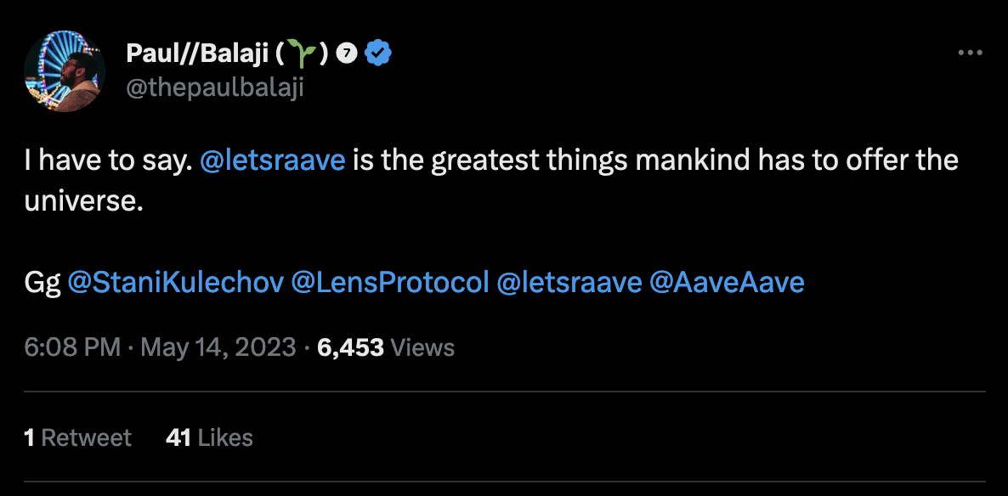The width and height of the screenshot is (1008, 496).
Task: Open @letsraave mention in first sentence
Action: 272,160
